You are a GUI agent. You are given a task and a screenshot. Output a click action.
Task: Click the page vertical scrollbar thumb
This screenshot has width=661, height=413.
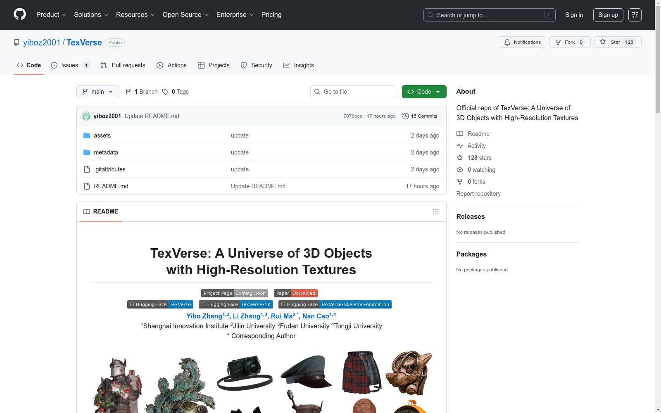(x=658, y=59)
